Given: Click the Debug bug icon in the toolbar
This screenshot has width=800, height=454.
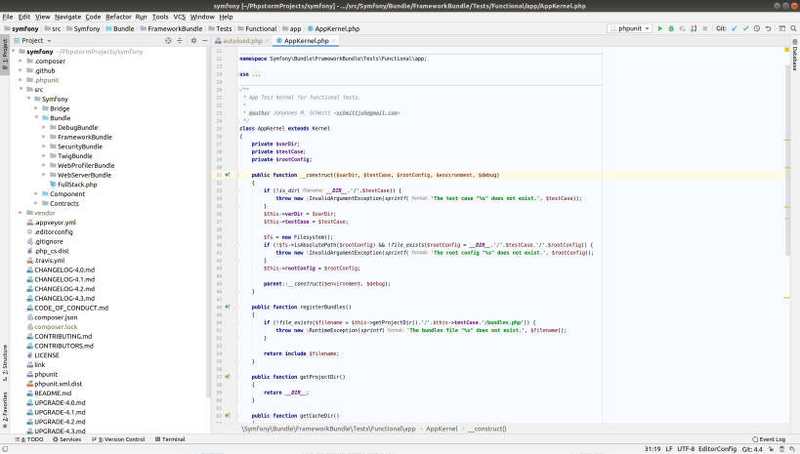Looking at the screenshot, I should (671, 28).
